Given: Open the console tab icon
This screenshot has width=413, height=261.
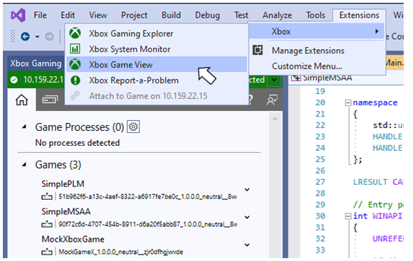Looking at the screenshot, I should click(x=50, y=100).
